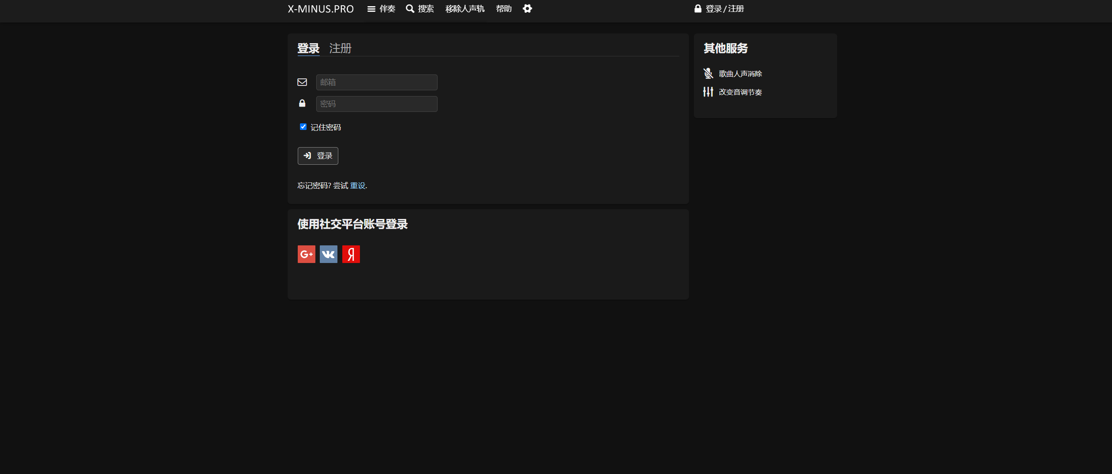Open the 移除人声轨 menu item
This screenshot has width=1112, height=474.
coord(464,9)
